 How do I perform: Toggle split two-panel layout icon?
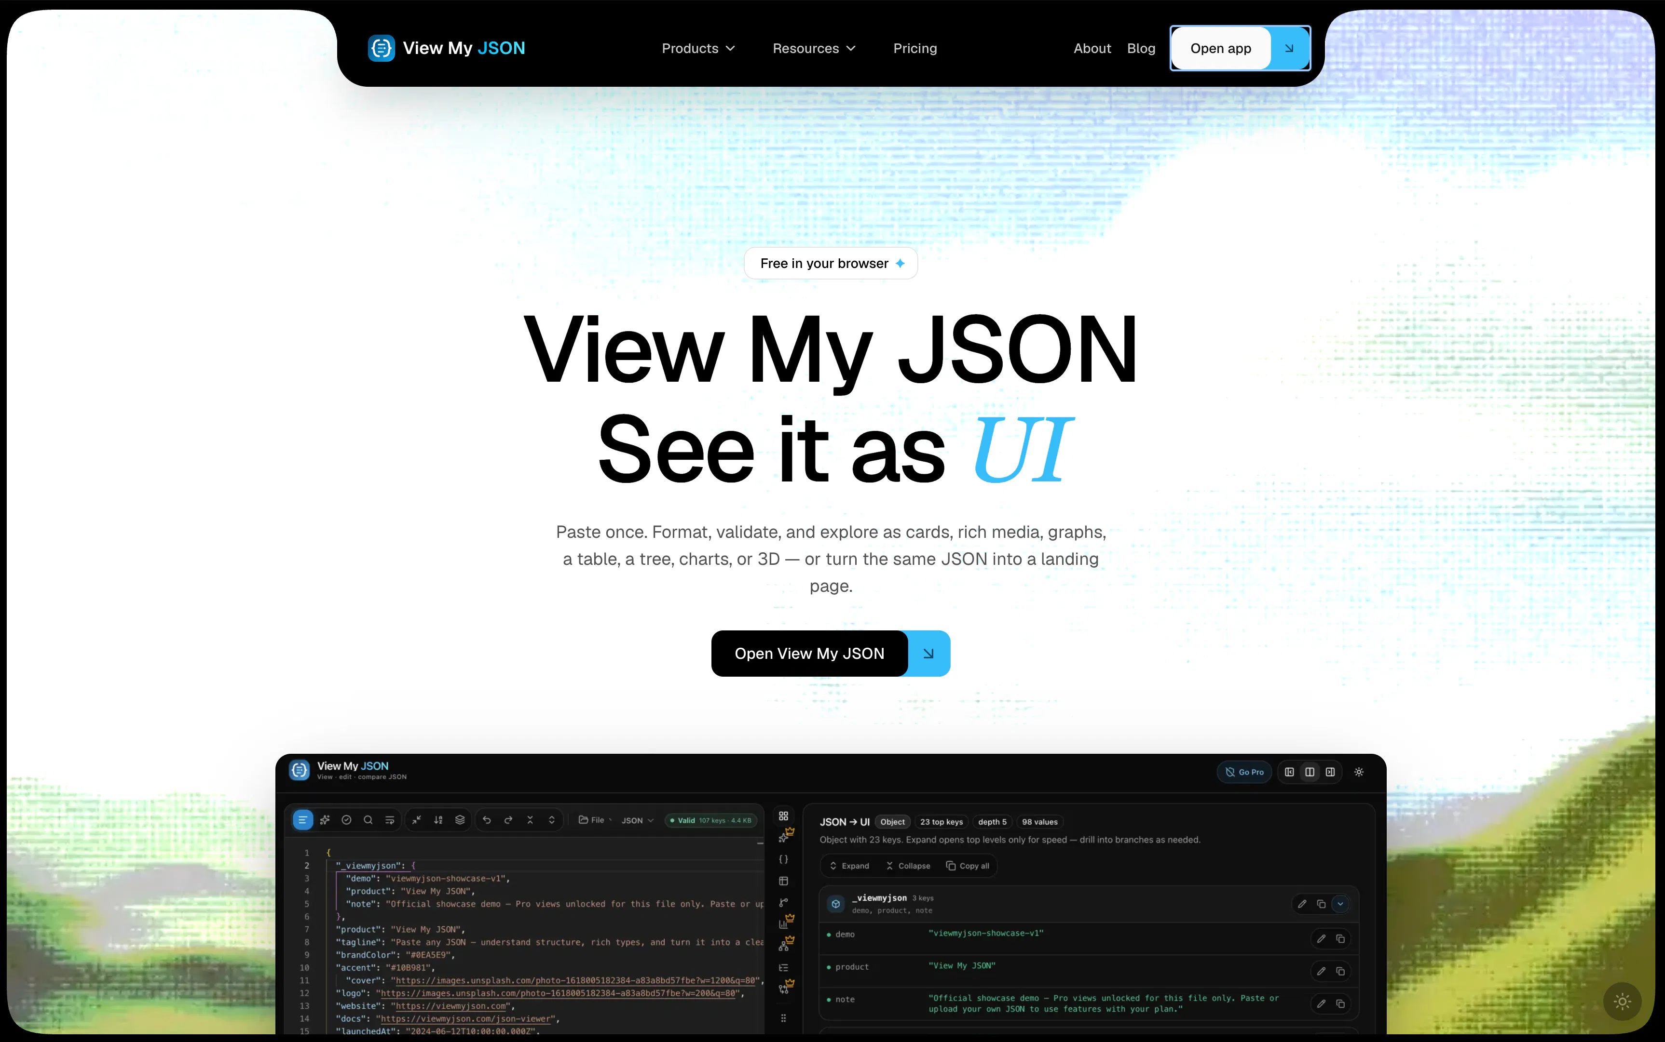(1310, 772)
